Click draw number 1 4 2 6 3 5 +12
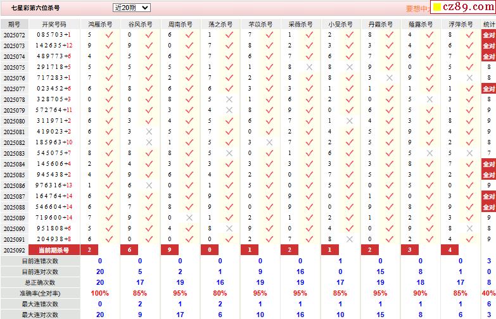The image size is (496, 319). tap(54, 46)
